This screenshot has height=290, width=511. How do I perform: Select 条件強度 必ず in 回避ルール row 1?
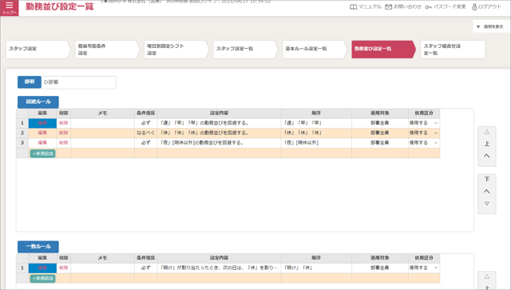145,123
